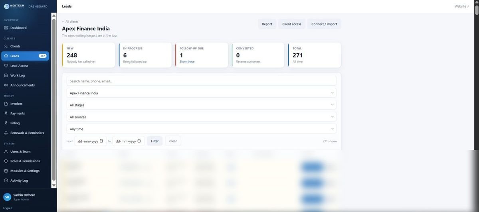
Task: Click the Work Log checklist icon
Action: coord(6,75)
